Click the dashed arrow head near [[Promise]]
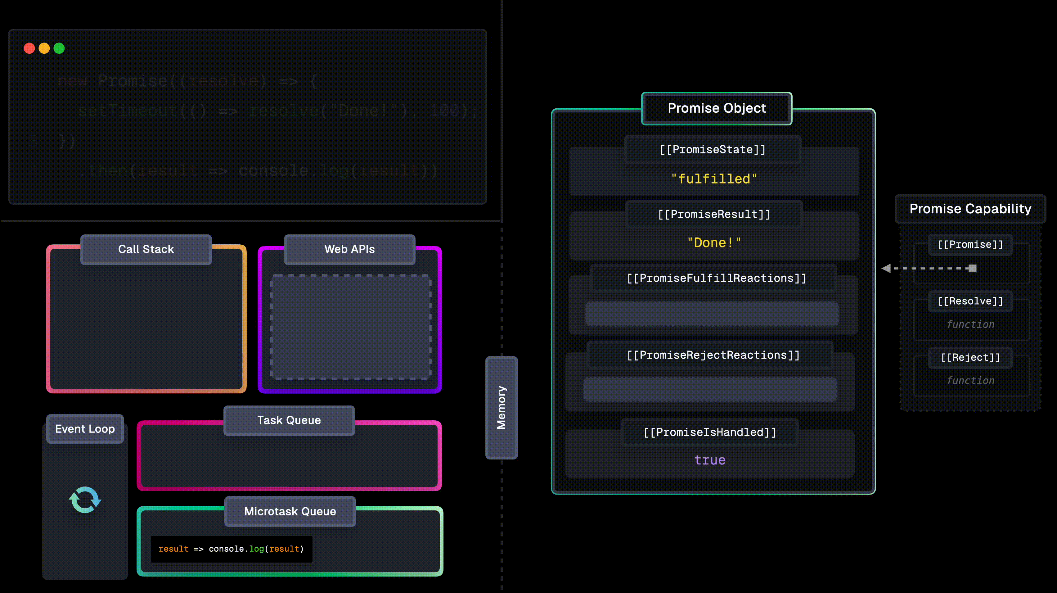This screenshot has width=1057, height=593. coord(886,268)
